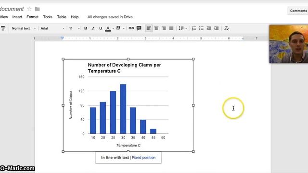Image resolution: width=308 pixels, height=173 pixels.
Task: Open the Normal text style dropdown
Action: [24, 28]
